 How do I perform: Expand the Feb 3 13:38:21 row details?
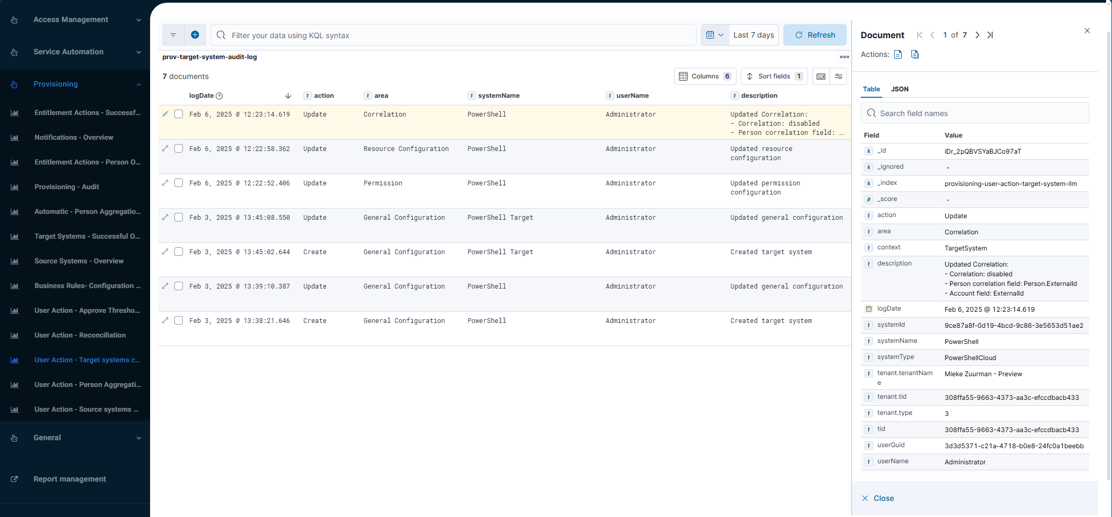point(165,320)
